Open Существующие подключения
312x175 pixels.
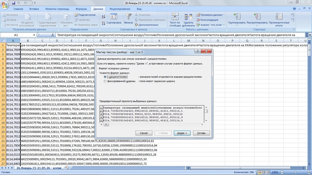coord(48,20)
